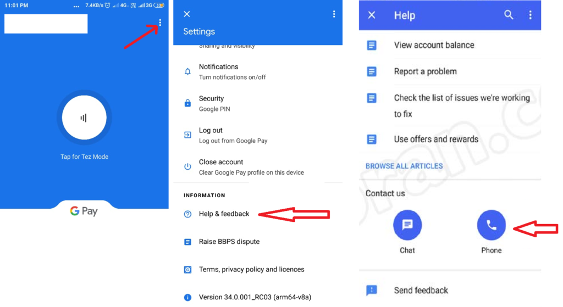Image resolution: width=563 pixels, height=307 pixels.
Task: Select Log out from Google Pay
Action: [258, 135]
